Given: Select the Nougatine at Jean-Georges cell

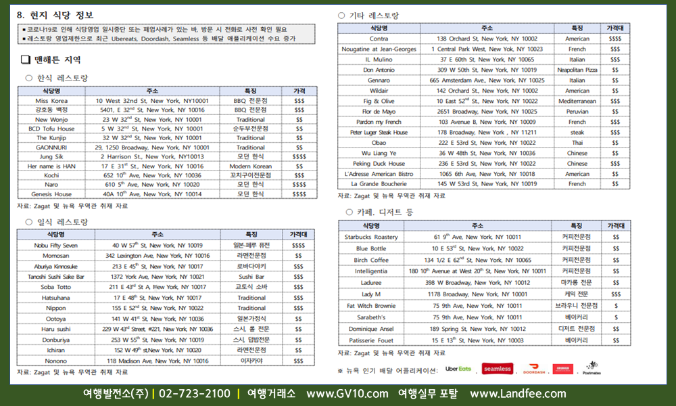Looking at the screenshot, I should (379, 49).
